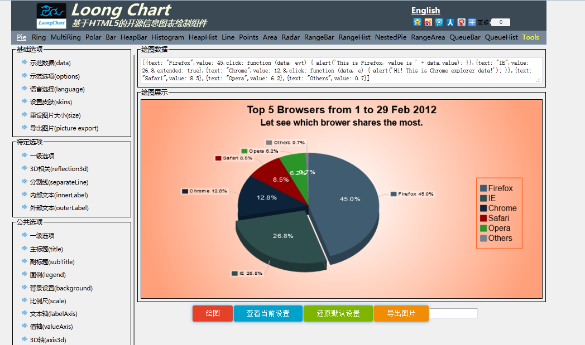Image resolution: width=585 pixels, height=345 pixels.
Task: Click the Safari color swatch in legend
Action: point(483,218)
